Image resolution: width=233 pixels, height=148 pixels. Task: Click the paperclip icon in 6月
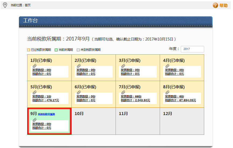click(x=79, y=92)
